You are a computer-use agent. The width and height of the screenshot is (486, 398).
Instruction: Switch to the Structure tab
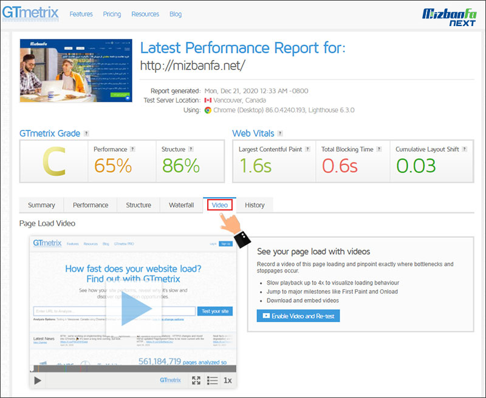(x=139, y=205)
